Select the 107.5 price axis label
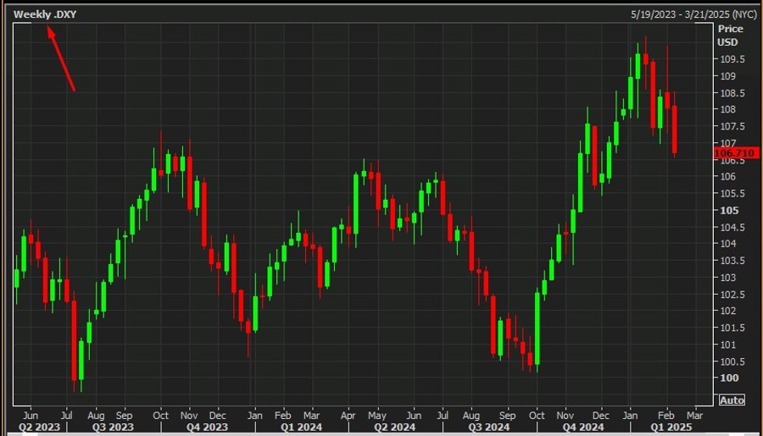The image size is (763, 436). click(x=732, y=126)
